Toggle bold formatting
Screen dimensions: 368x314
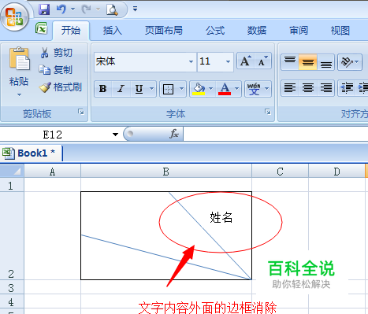(x=103, y=89)
